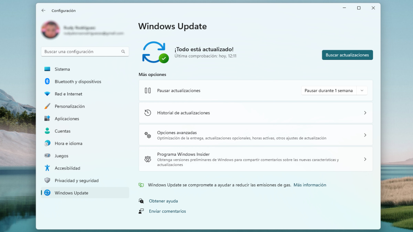This screenshot has height=232, width=413.
Task: Click the Accesibilidad figure icon
Action: [x=47, y=168]
